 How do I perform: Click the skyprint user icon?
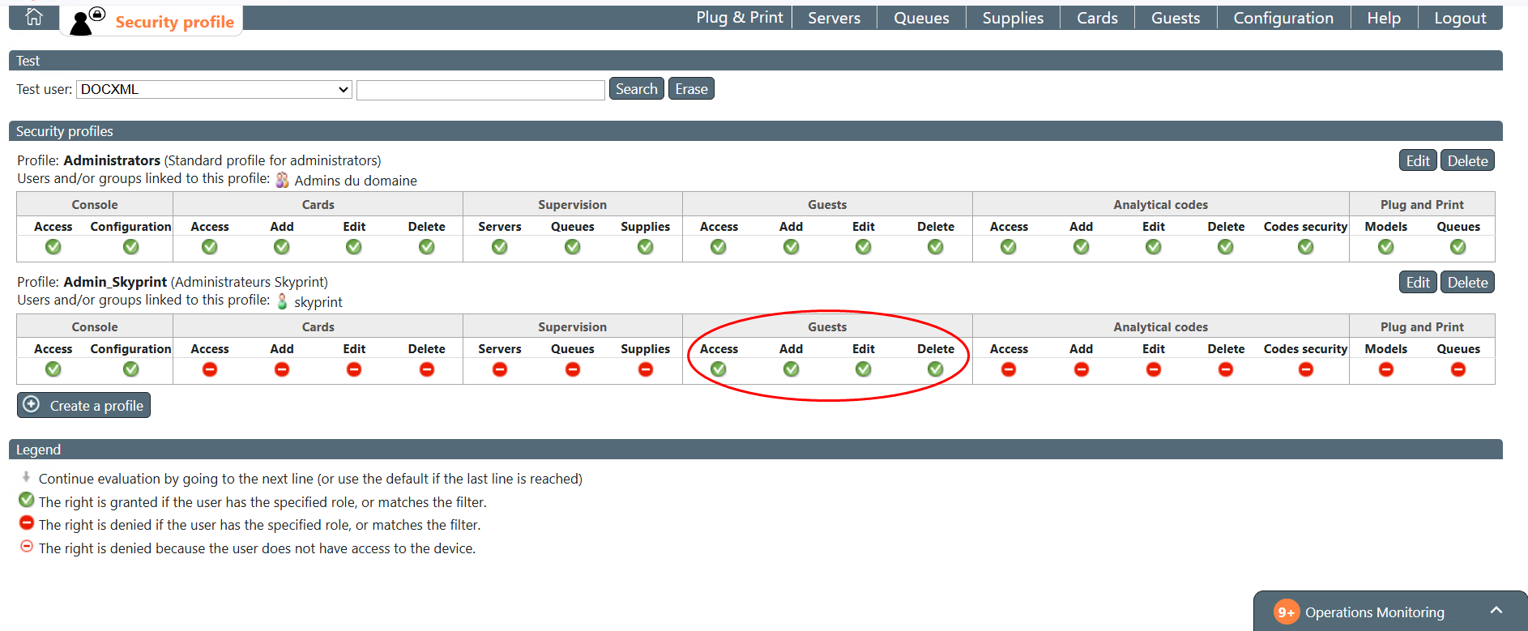click(x=282, y=301)
